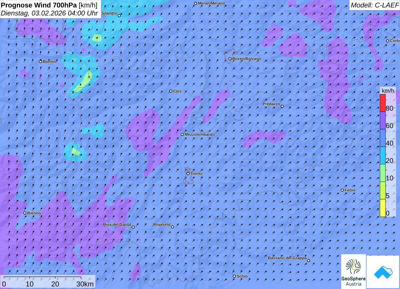Click the Rovereto city marker dot
The height and width of the screenshot is (289, 400).
point(173,227)
